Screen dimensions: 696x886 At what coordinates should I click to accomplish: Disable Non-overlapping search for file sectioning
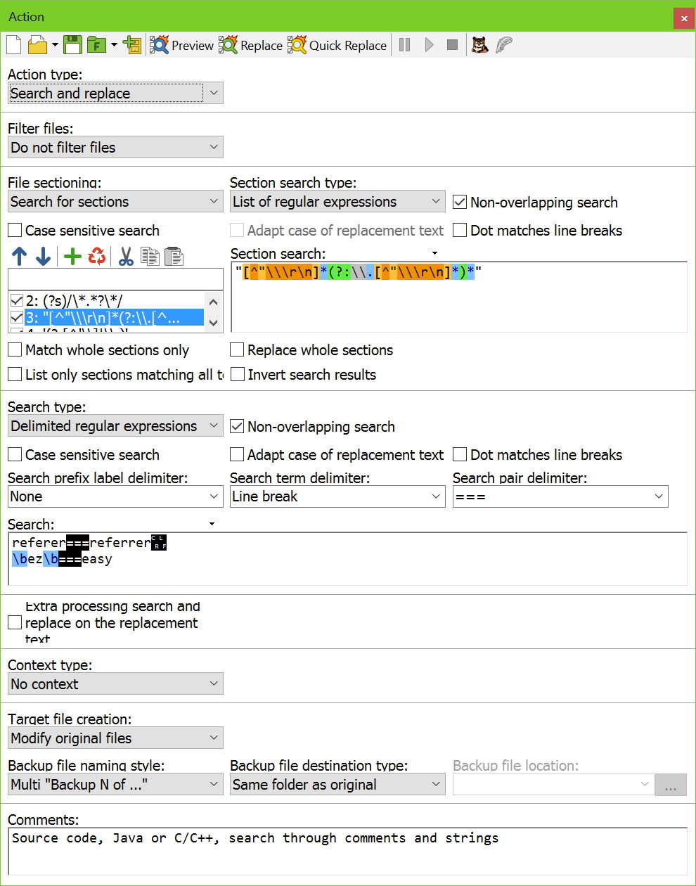click(x=460, y=202)
